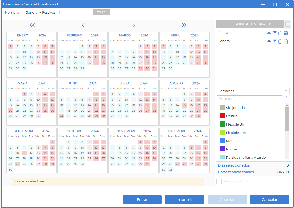
Task: Open calendar icon for General subcalendar
Action: click(x=286, y=41)
